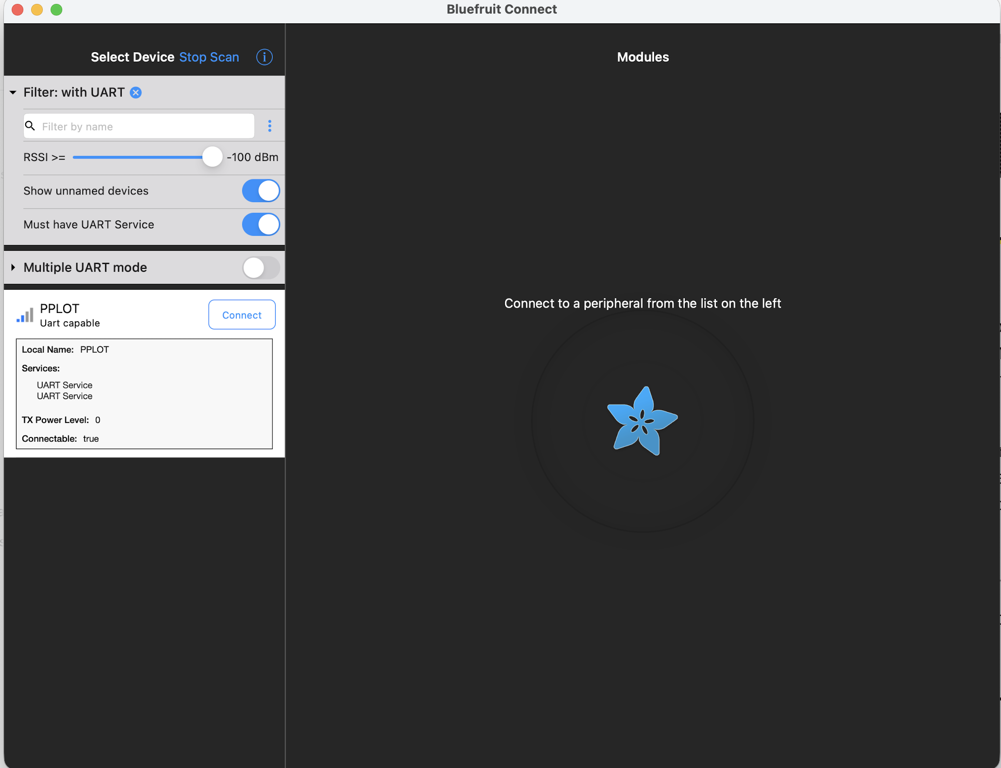1001x768 pixels.
Task: Click the search magnifier icon
Action: 30,126
